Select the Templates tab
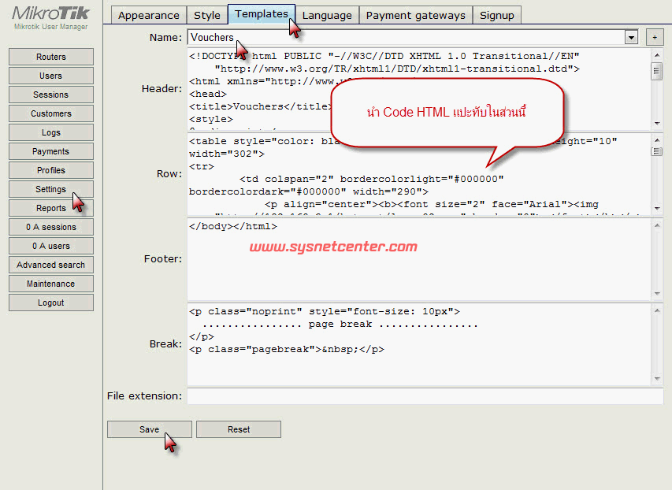The width and height of the screenshot is (672, 490). point(262,14)
